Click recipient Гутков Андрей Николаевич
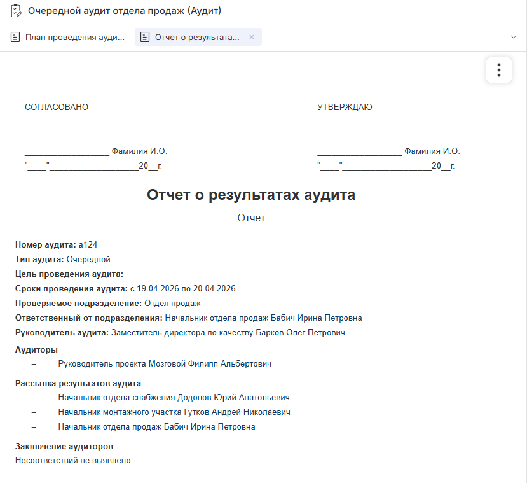Screen dimensions: 527x483 174,412
